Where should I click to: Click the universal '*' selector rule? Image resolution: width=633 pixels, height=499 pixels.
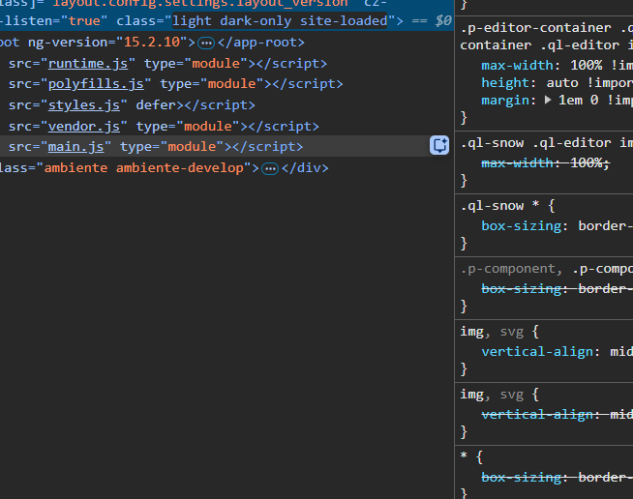pos(466,457)
